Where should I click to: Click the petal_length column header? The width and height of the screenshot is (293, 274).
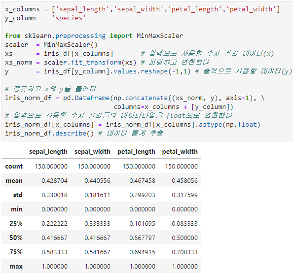(136, 152)
